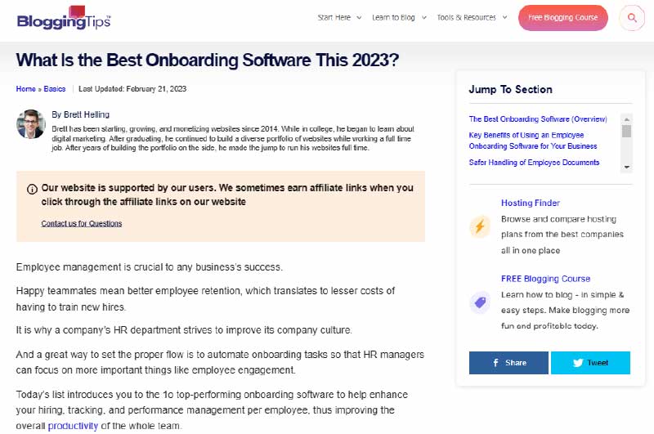654x434 pixels.
Task: Click the Jump To Section heading
Action: [510, 89]
